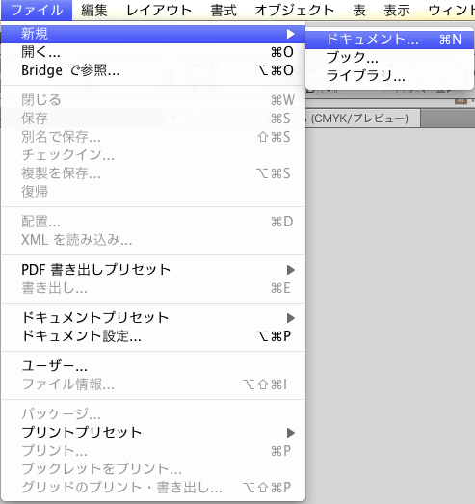Image resolution: width=475 pixels, height=504 pixels.
Task: Open ドキュメント設定... menu item
Action: [x=153, y=336]
